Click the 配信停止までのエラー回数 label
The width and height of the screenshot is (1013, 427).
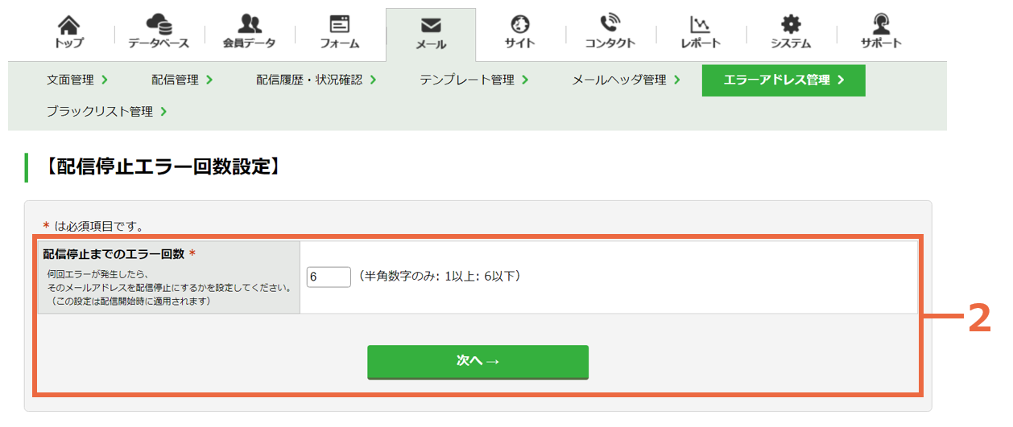click(x=114, y=253)
